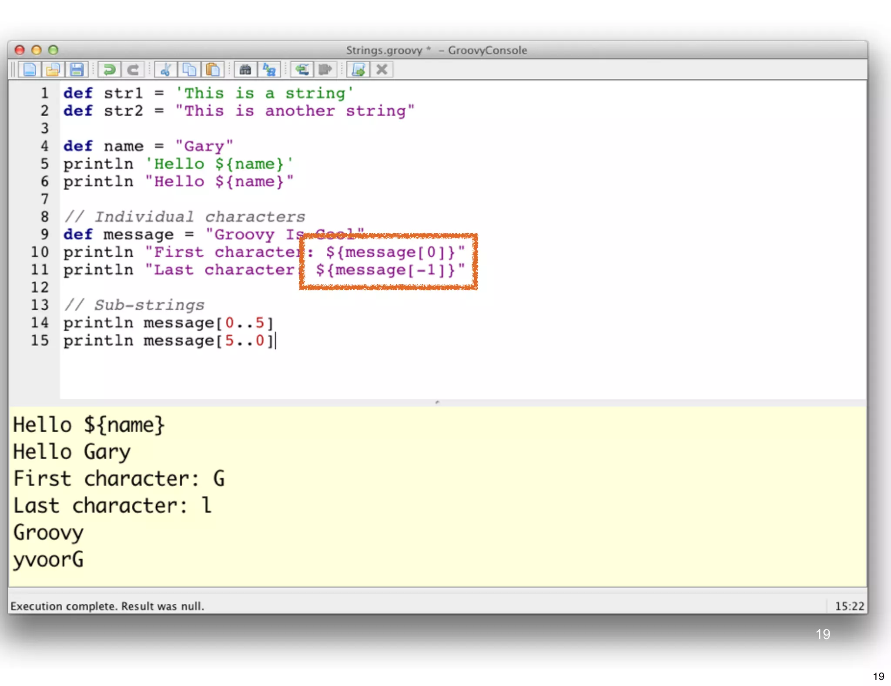Open Find with the binoculars icon
The width and height of the screenshot is (891, 686).
point(245,70)
